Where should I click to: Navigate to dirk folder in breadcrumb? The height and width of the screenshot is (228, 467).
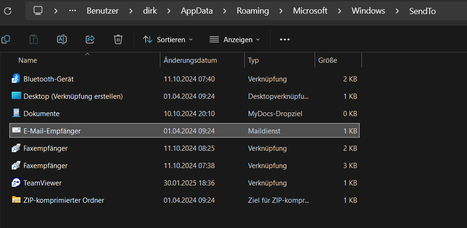click(150, 11)
